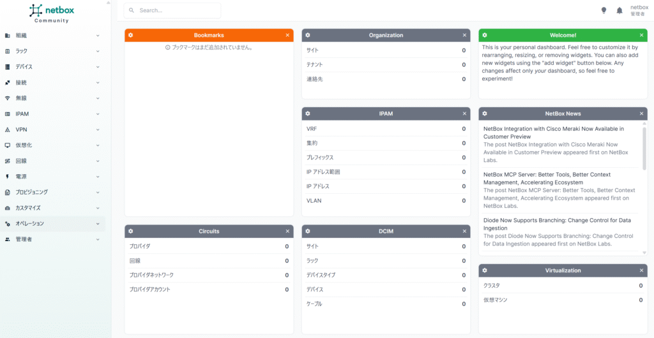Click the DCIM widget gear icon
Viewport: 654px width, 338px height.
(307, 231)
